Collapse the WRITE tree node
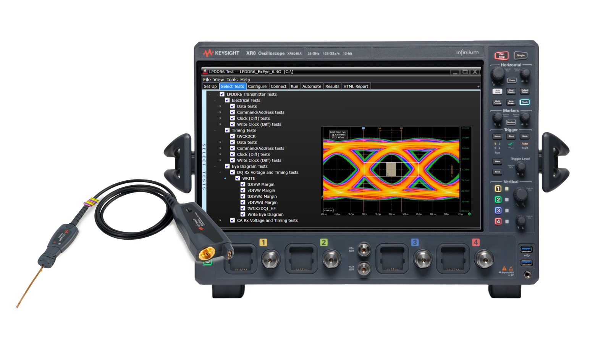This screenshot has width=611, height=343. (x=225, y=178)
